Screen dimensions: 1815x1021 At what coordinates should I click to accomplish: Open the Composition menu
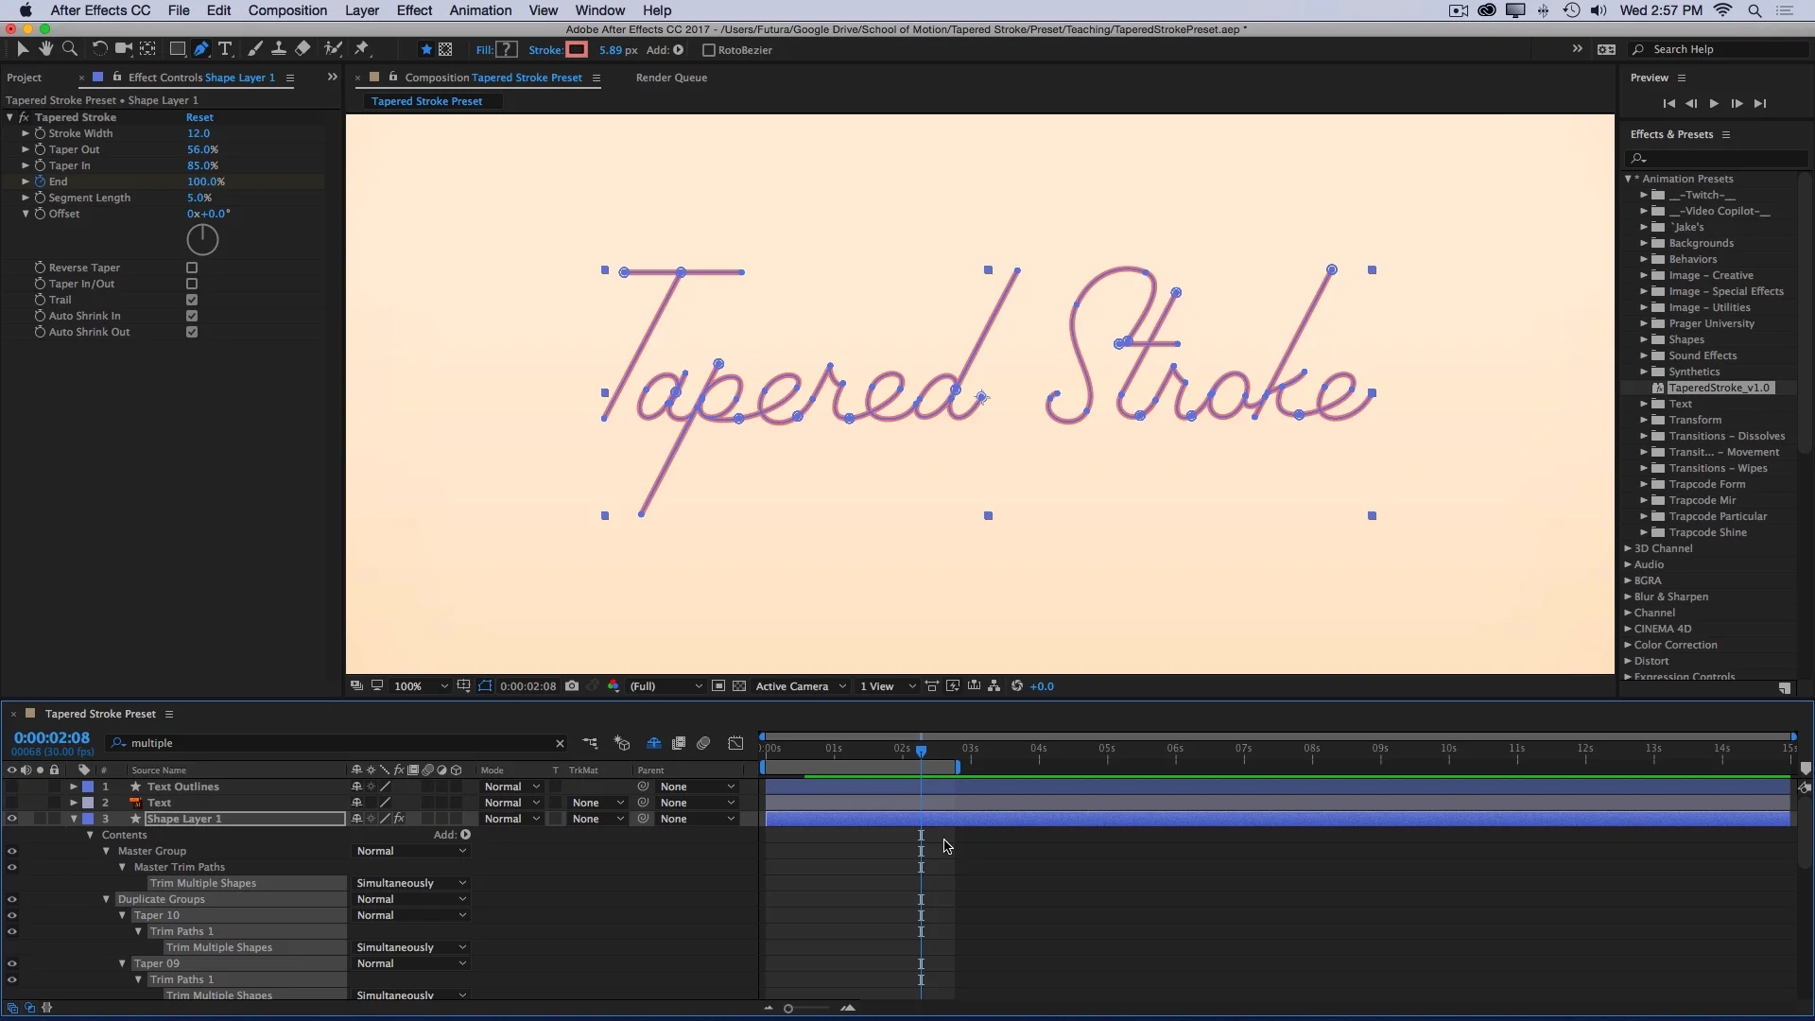coord(287,10)
